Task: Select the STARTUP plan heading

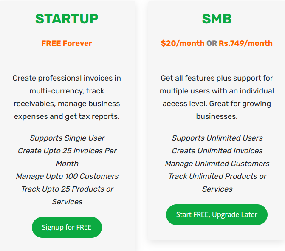Action: [67, 19]
